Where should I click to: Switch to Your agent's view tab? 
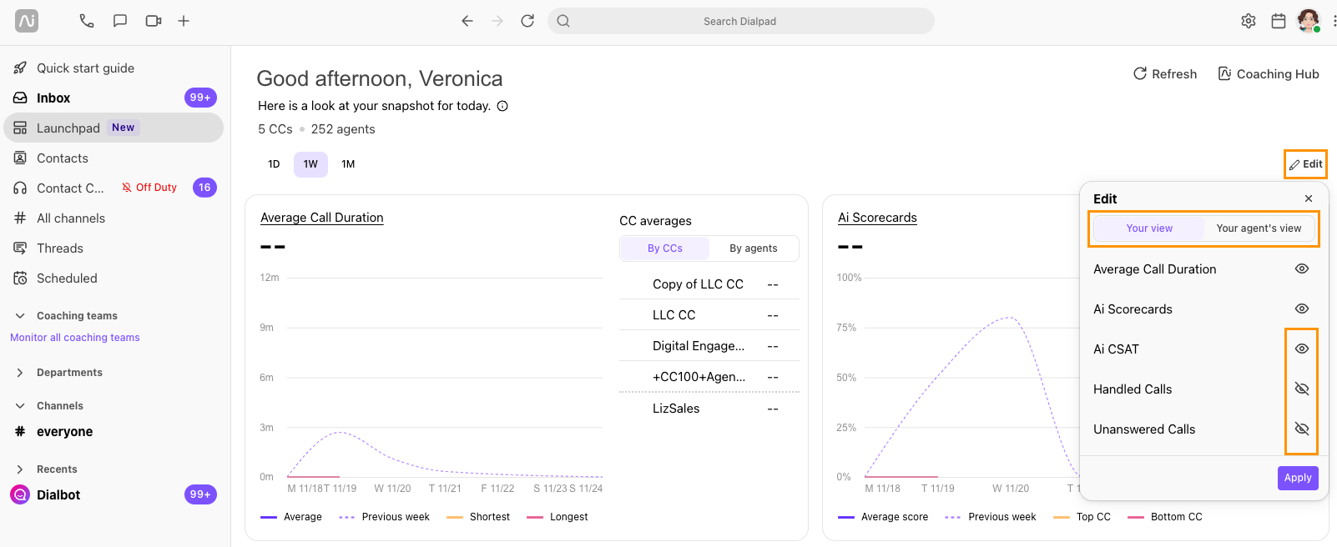[x=1259, y=228]
